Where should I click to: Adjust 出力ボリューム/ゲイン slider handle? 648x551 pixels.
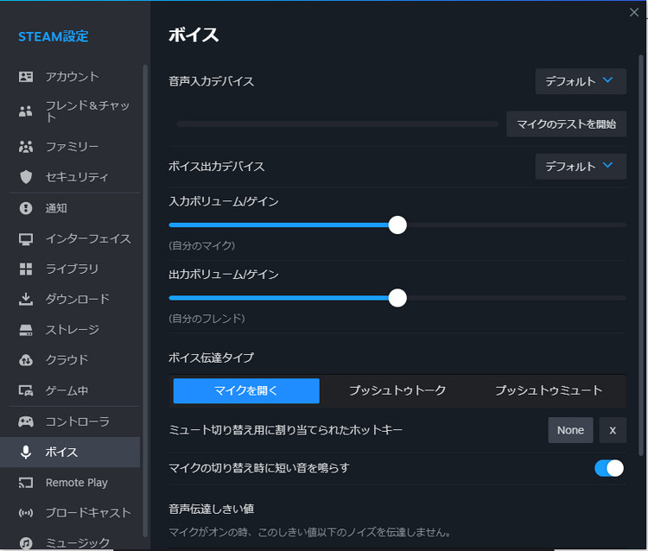click(397, 298)
